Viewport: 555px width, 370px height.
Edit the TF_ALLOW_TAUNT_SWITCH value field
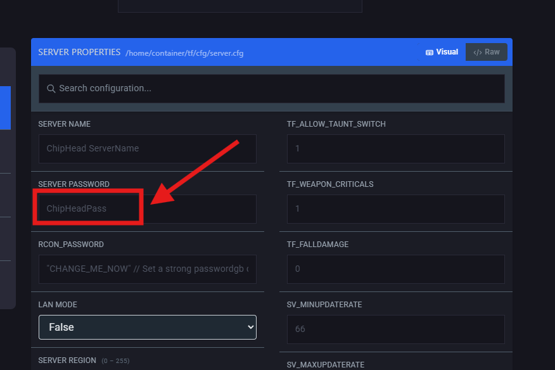pyautogui.click(x=396, y=149)
